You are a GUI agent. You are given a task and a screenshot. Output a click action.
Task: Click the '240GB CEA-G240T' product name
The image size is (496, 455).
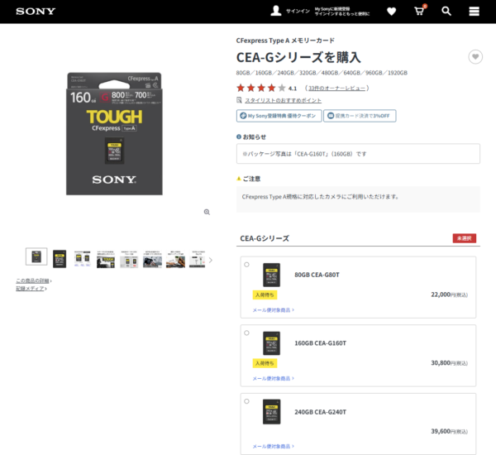pos(321,412)
